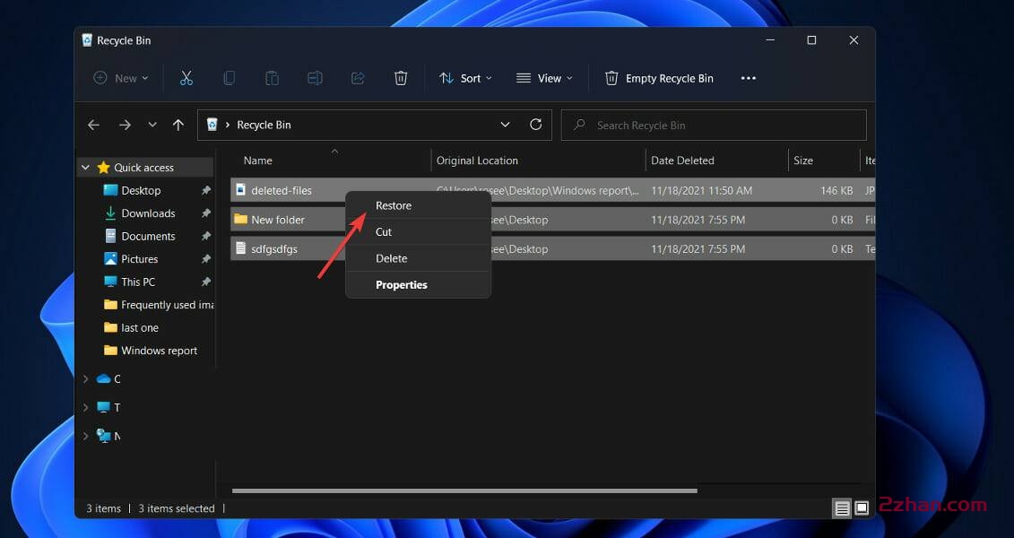Viewport: 1014px width, 538px height.
Task: Click Empty Recycle Bin button
Action: (659, 78)
